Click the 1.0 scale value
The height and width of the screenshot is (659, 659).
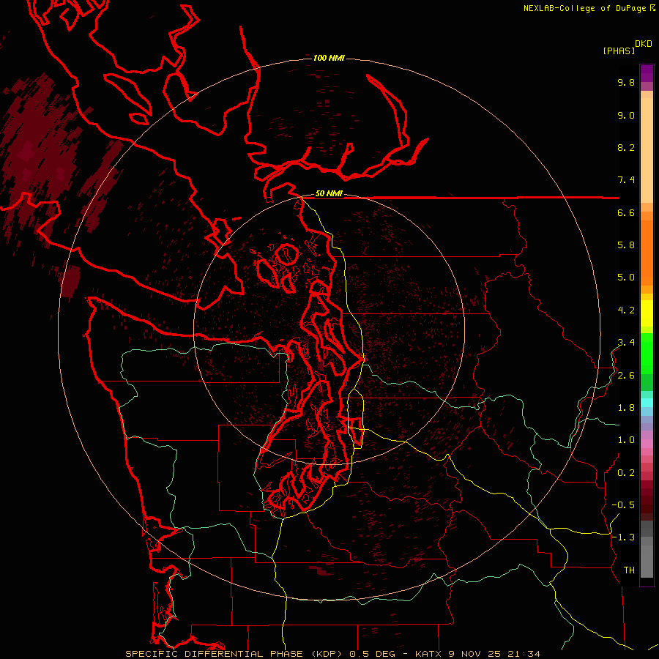pyautogui.click(x=626, y=439)
